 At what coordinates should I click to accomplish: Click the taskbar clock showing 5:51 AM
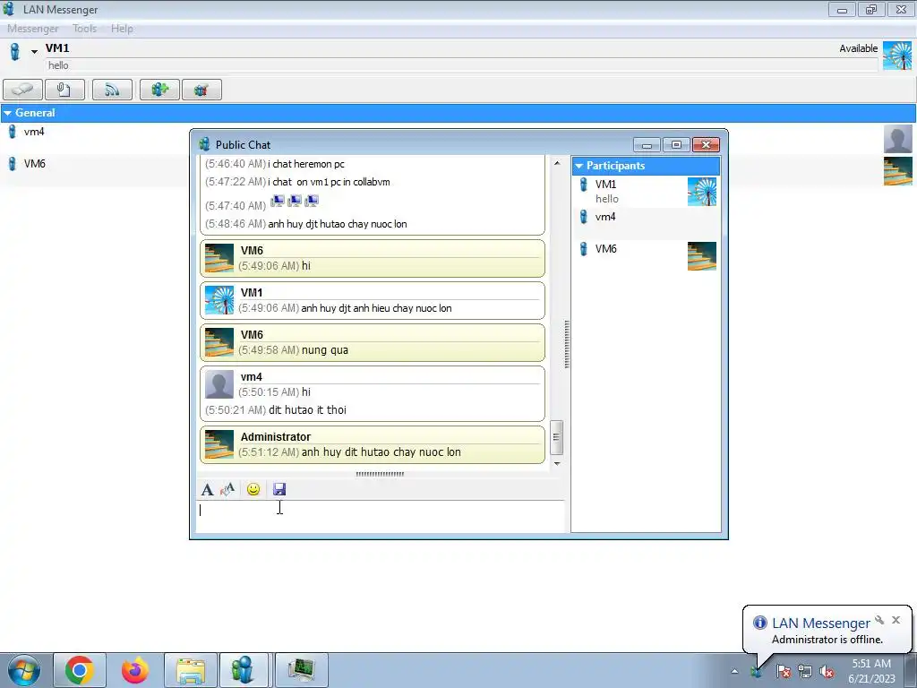pyautogui.click(x=871, y=671)
